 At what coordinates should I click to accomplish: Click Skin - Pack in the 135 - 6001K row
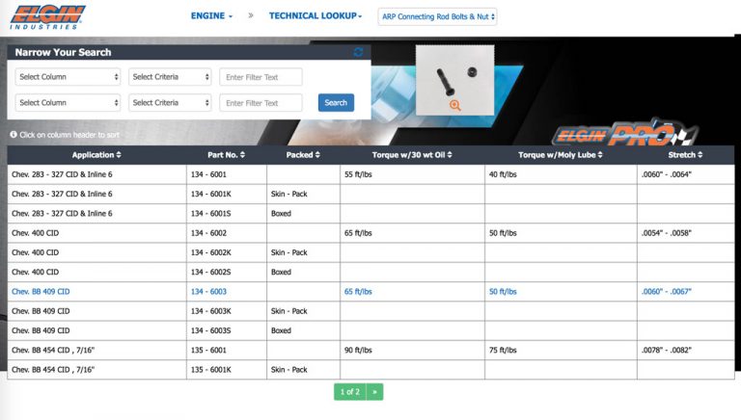[289, 370]
